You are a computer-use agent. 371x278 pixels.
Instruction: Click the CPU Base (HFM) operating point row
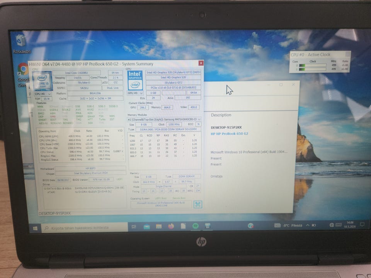[x=81, y=144]
